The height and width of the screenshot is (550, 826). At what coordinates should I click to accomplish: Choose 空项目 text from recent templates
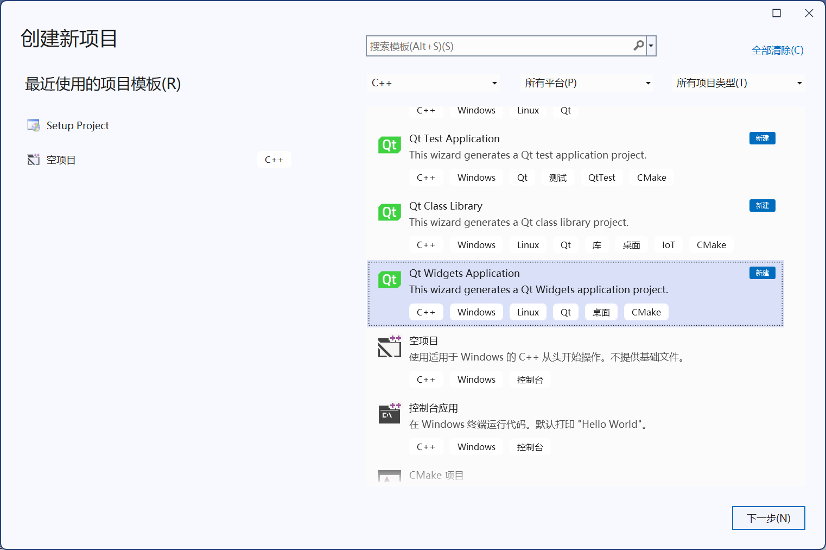tap(61, 160)
